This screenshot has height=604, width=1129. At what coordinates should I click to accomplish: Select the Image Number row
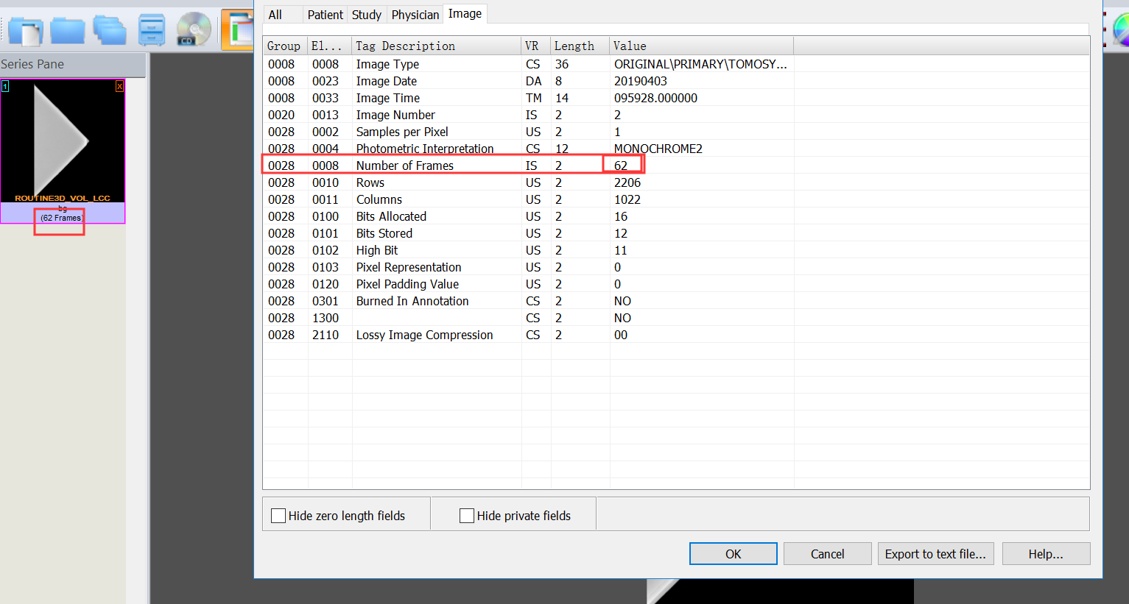pyautogui.click(x=676, y=115)
